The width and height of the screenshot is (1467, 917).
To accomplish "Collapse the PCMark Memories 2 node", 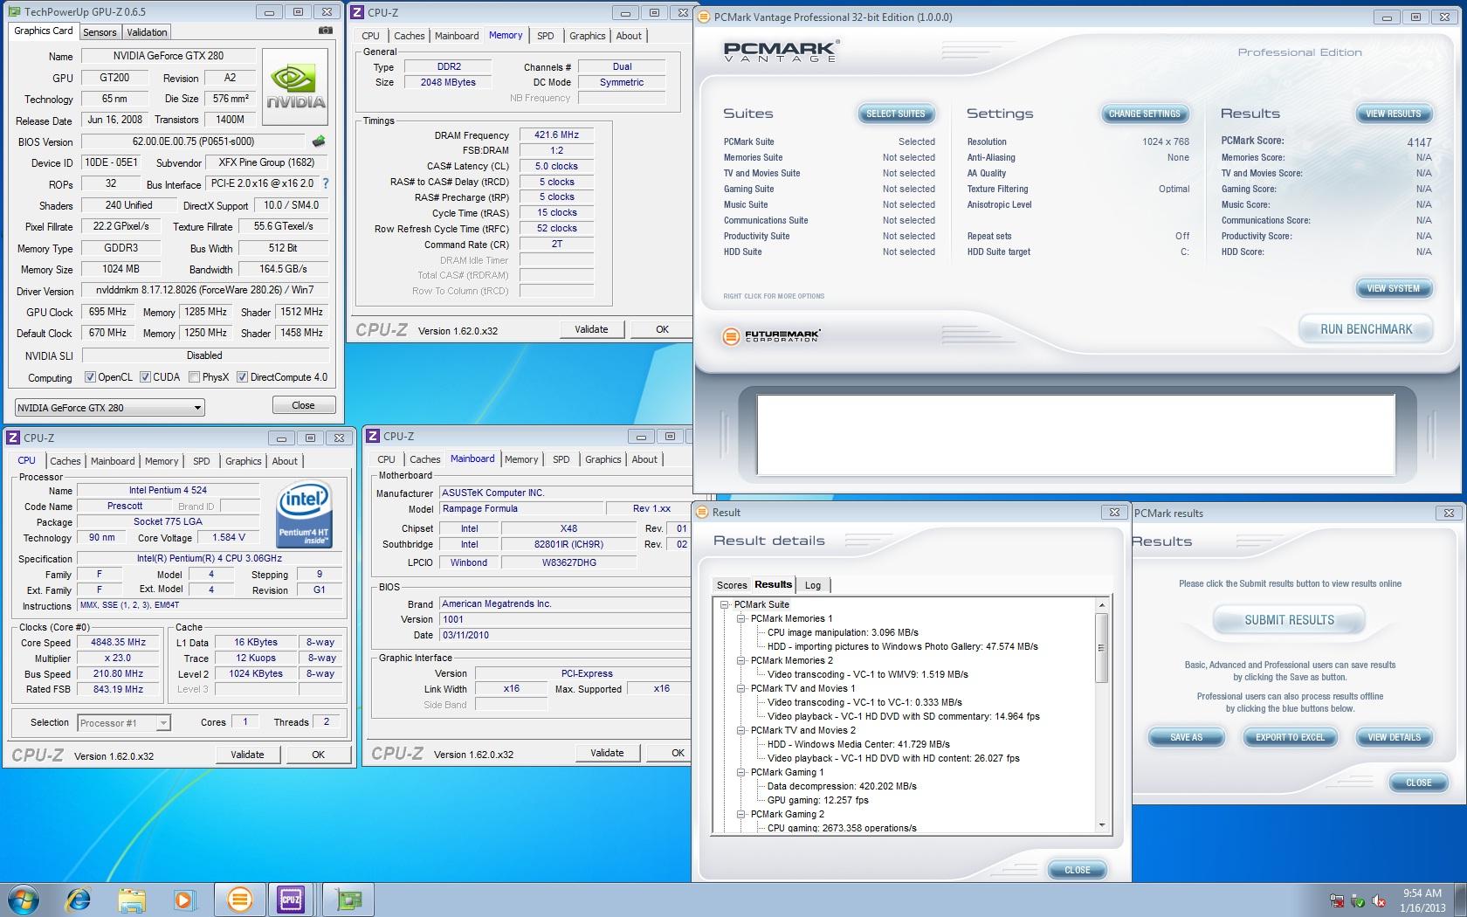I will pos(740,660).
